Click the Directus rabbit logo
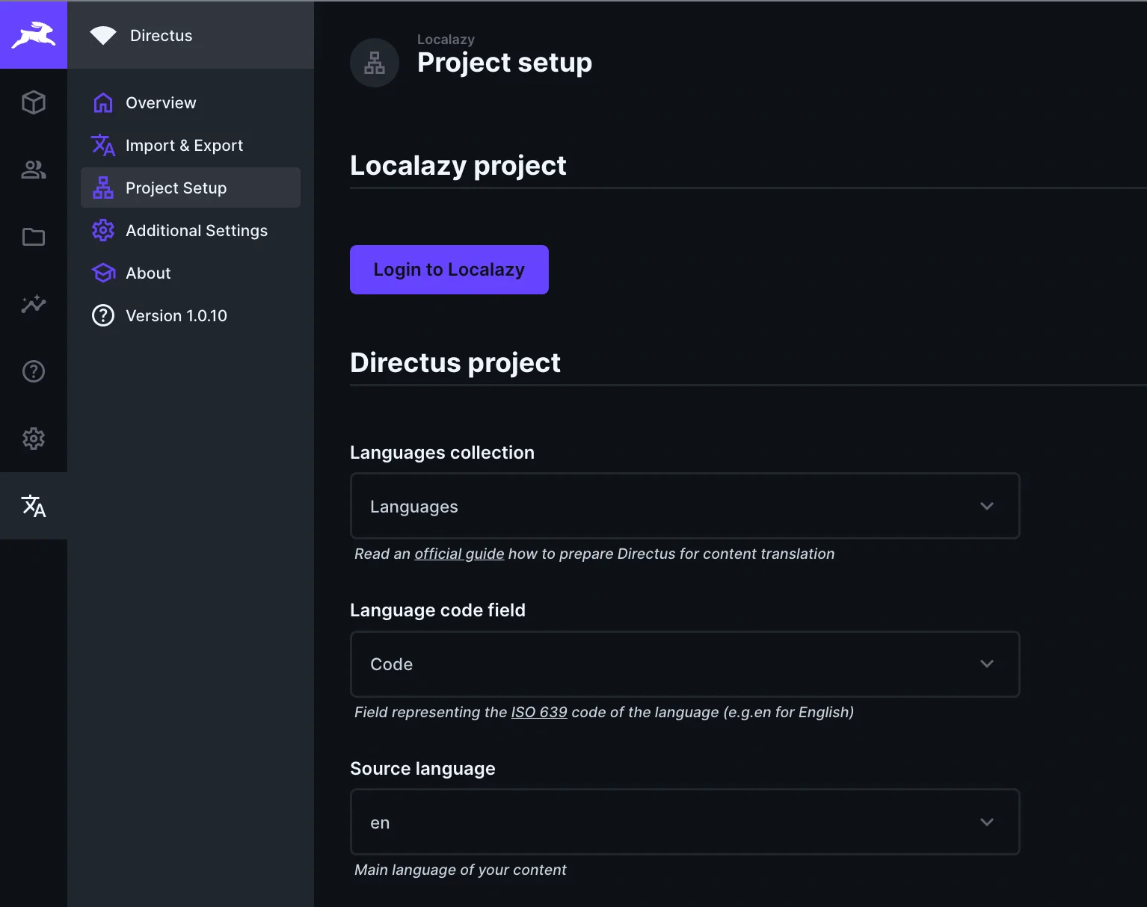The image size is (1147, 907). point(34,35)
